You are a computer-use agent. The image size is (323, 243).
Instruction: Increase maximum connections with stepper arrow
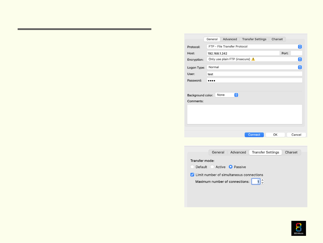pos(262,180)
